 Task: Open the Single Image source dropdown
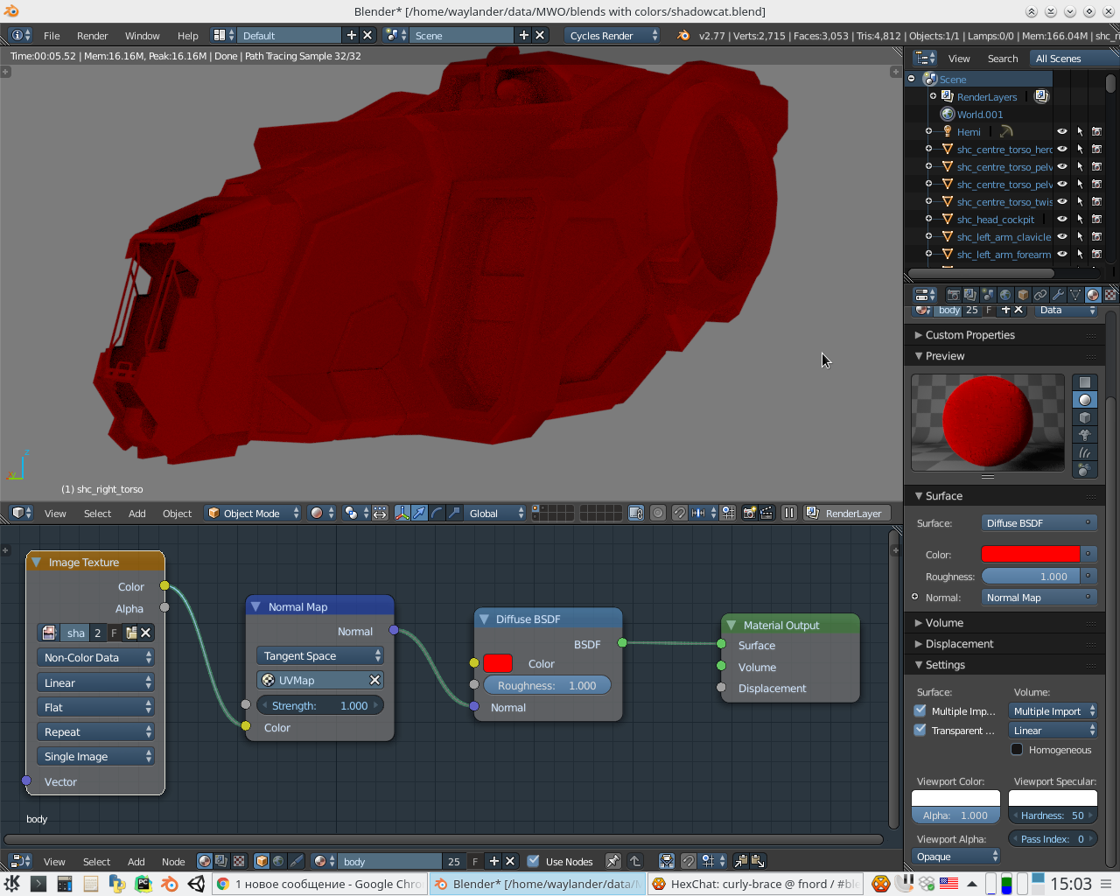pos(95,756)
